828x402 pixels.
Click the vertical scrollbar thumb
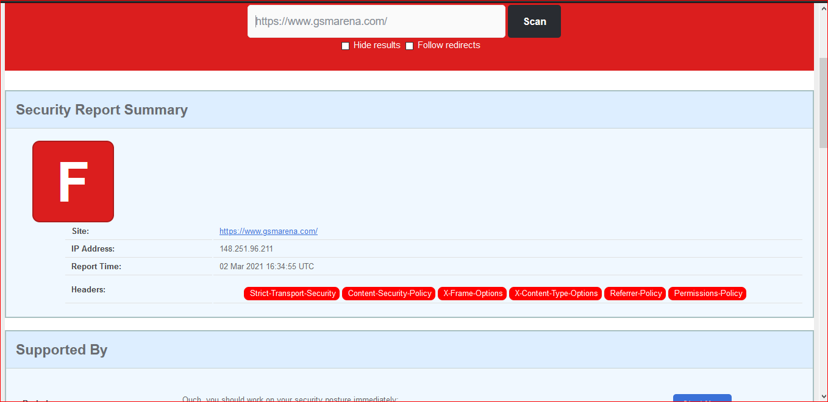823,102
